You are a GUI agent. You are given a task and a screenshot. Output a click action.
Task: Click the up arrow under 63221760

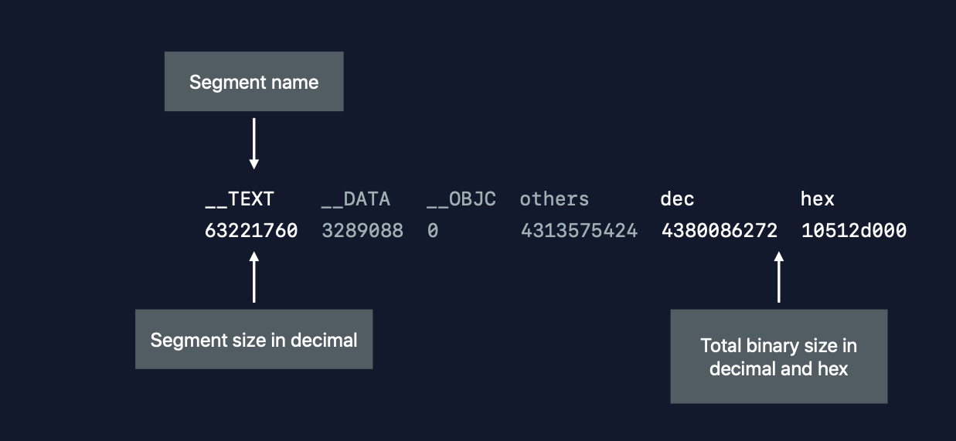click(x=253, y=276)
